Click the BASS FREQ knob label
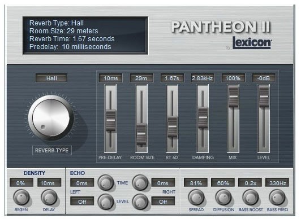301x219 pixels. (277, 209)
